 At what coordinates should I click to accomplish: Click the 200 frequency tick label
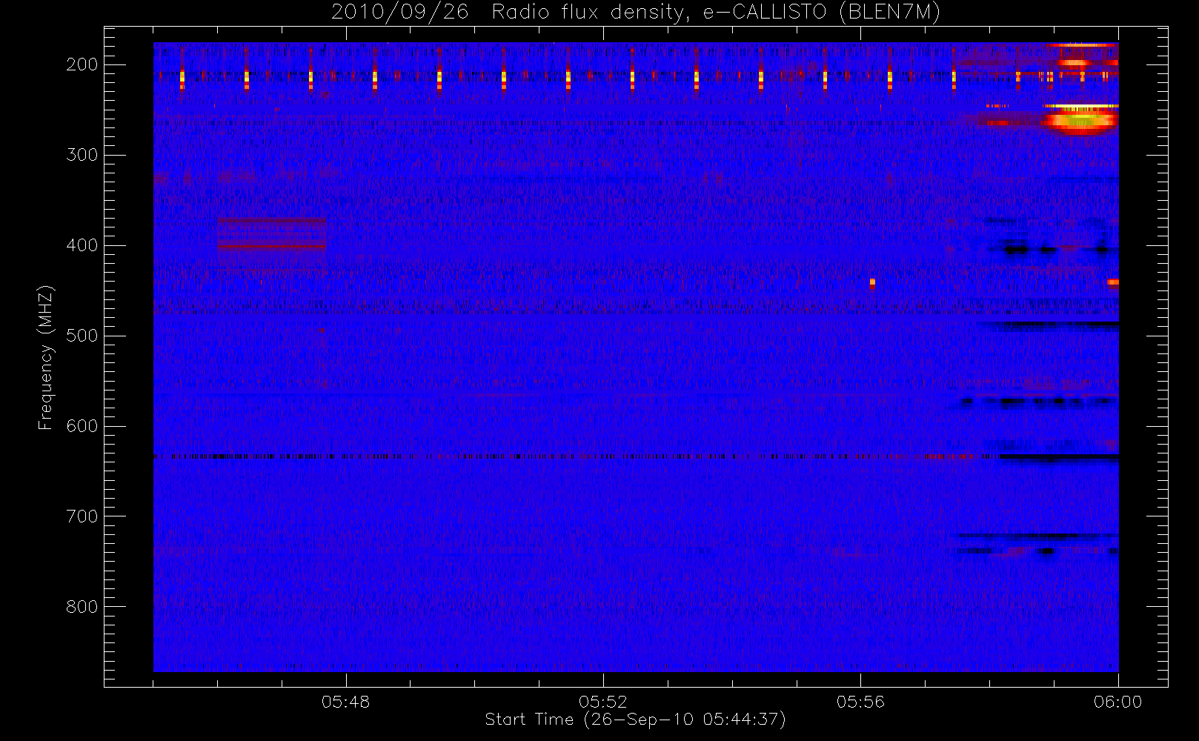[x=82, y=64]
